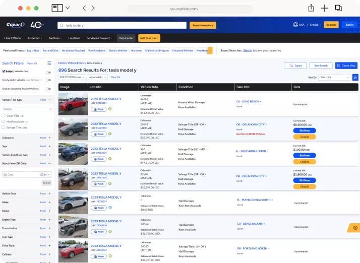Viewport: 360px width, 263px height.
Task: Select Buy It Now featured item
Action: pos(33,50)
